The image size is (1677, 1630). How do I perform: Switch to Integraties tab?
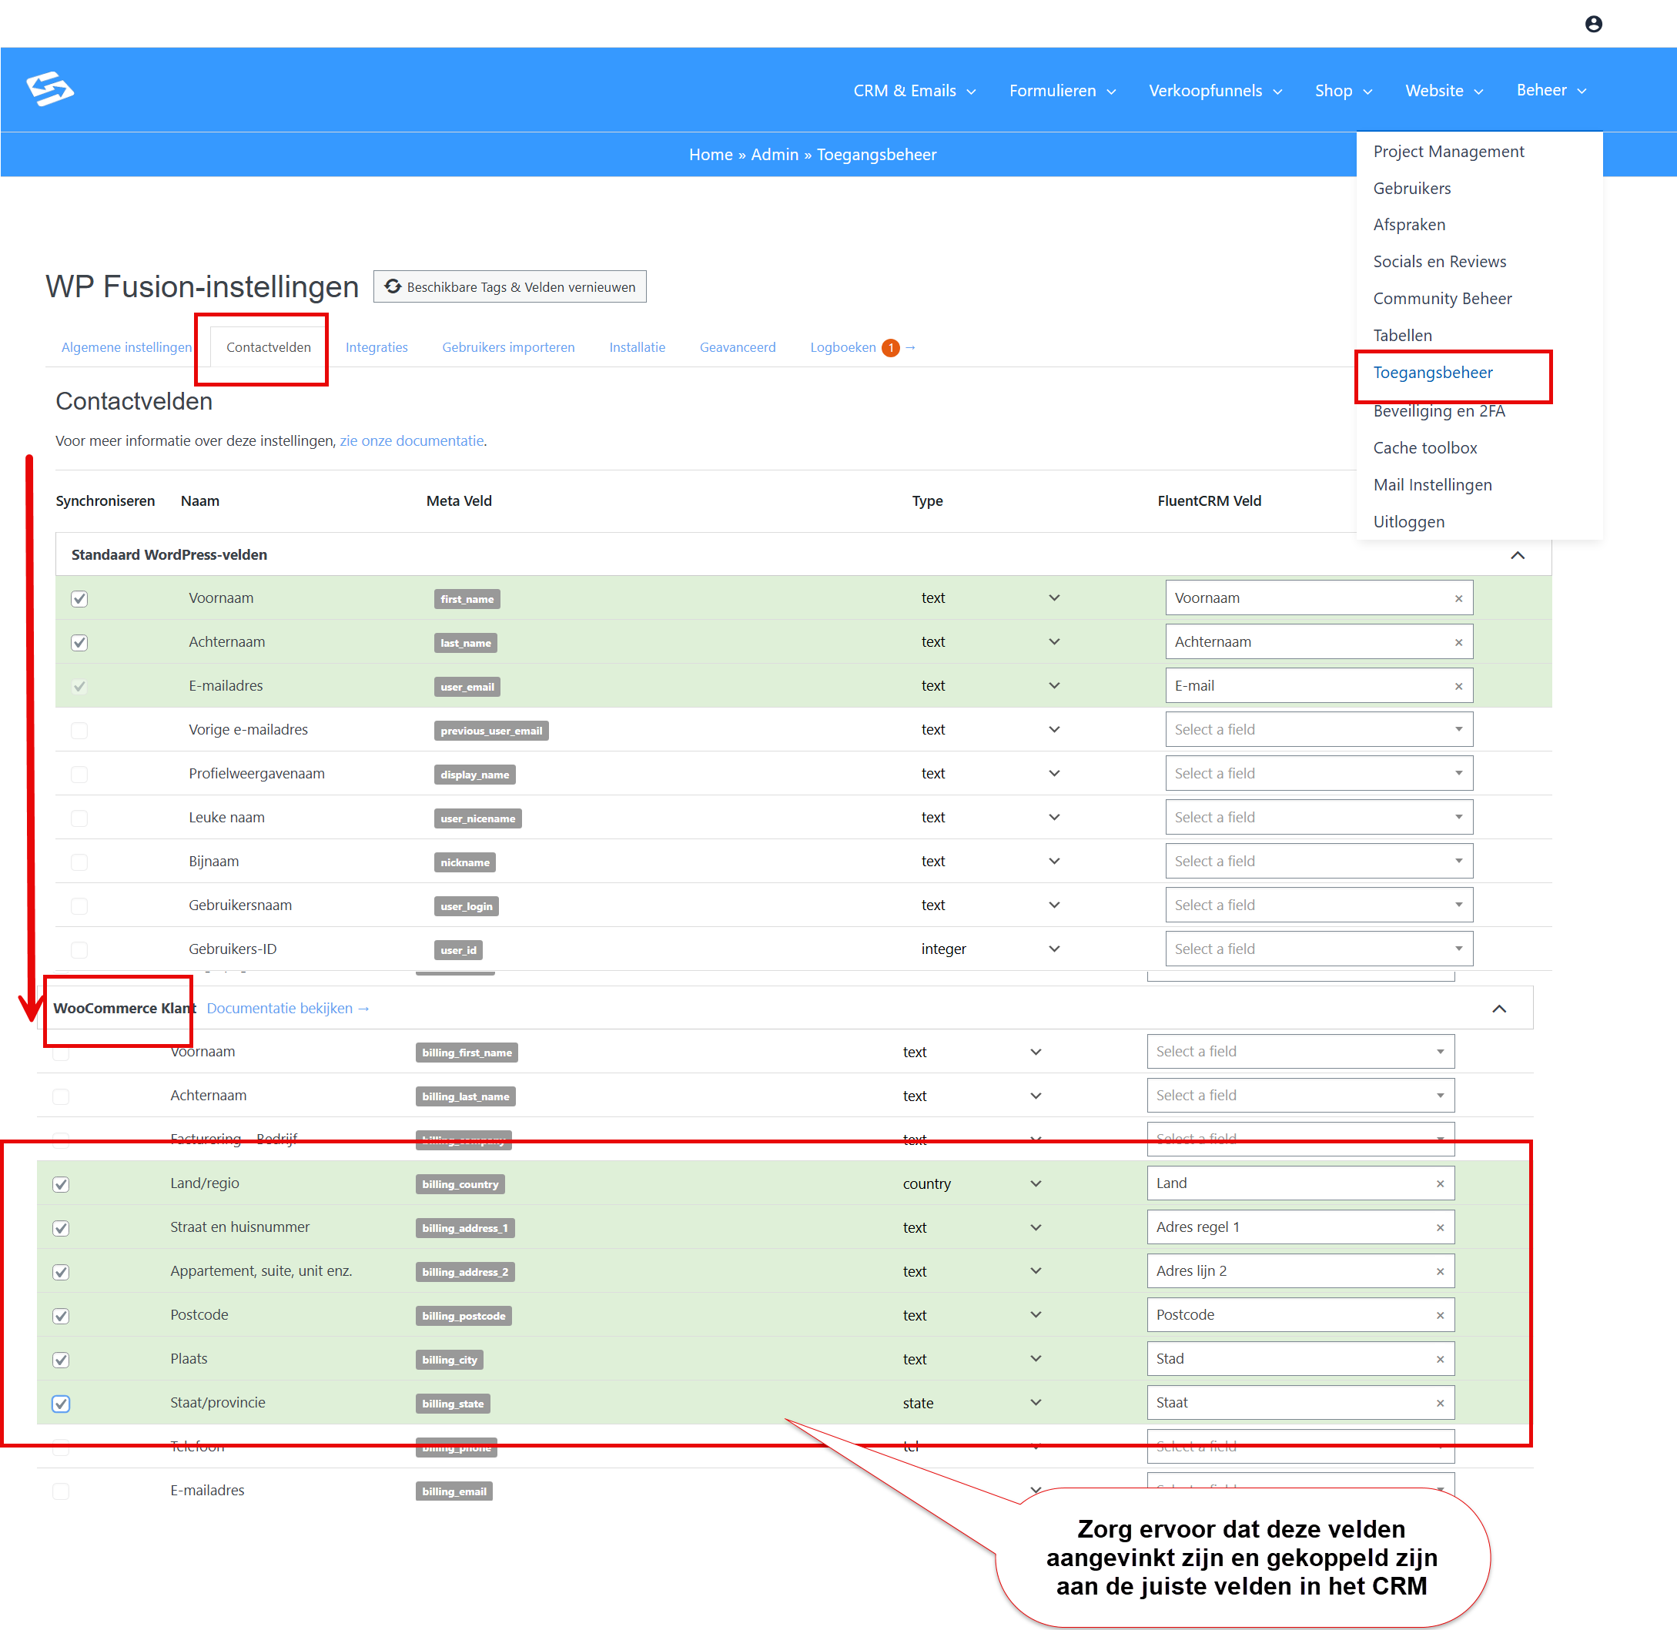tap(377, 347)
